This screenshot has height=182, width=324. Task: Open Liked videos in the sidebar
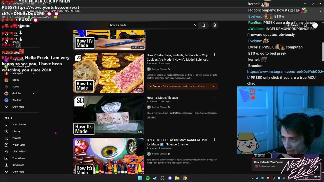pos(19,151)
